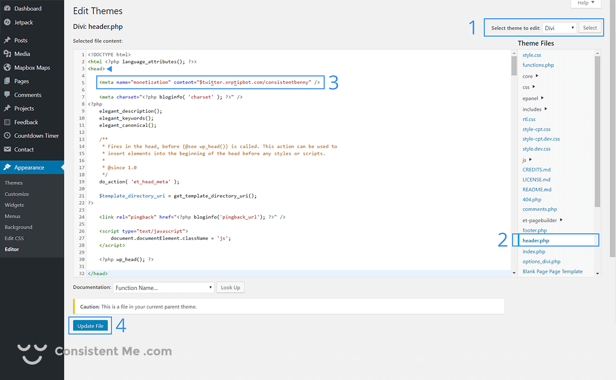
Task: Open the Posts menu
Action: point(21,40)
